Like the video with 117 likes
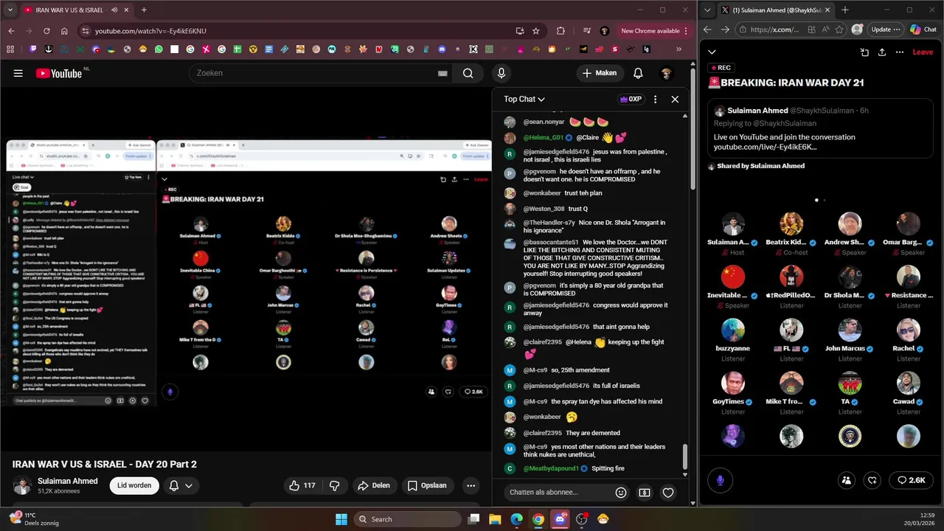This screenshot has height=531, width=944. coord(302,485)
